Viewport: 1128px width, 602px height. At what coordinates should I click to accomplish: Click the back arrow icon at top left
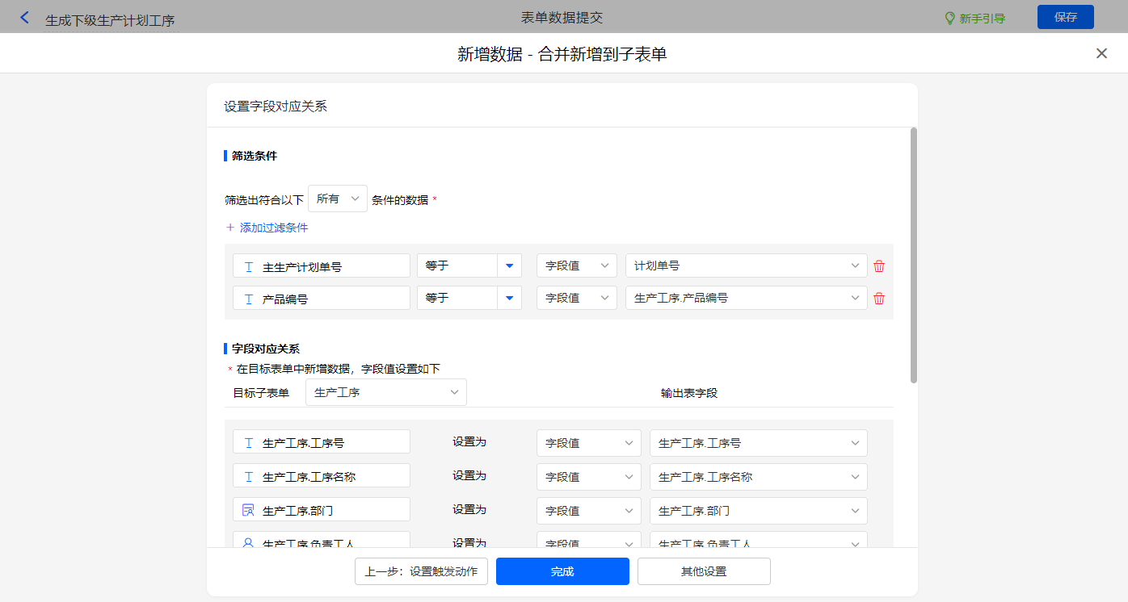[x=24, y=18]
